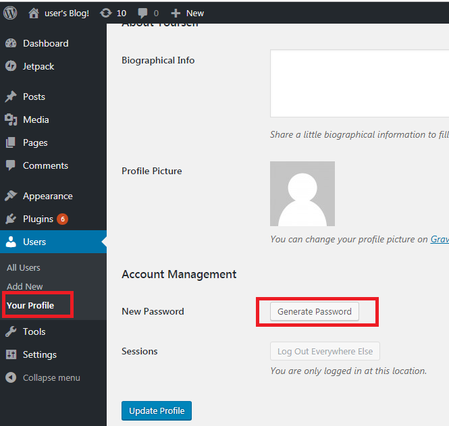Viewport: 449px width, 426px height.
Task: Open Add New user submenu link
Action: pyautogui.click(x=24, y=286)
